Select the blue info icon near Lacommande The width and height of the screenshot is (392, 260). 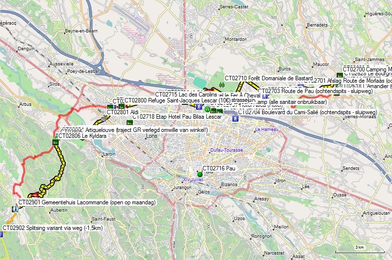pyautogui.click(x=15, y=209)
